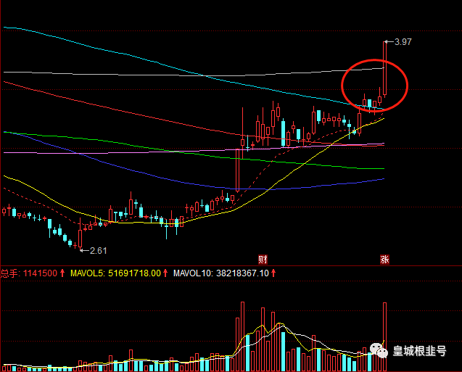The height and width of the screenshot is (372, 462).
Task: Click the tallest latest red volume bar
Action: (384, 336)
